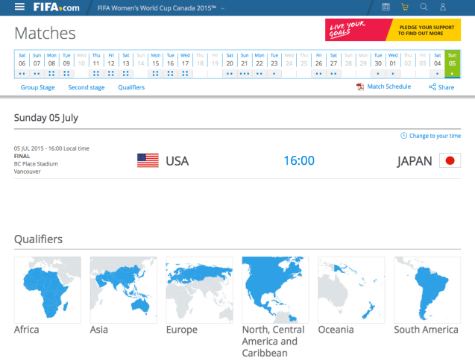The image size is (475, 361).
Task: Click the Vancouver venue text
Action: (28, 172)
